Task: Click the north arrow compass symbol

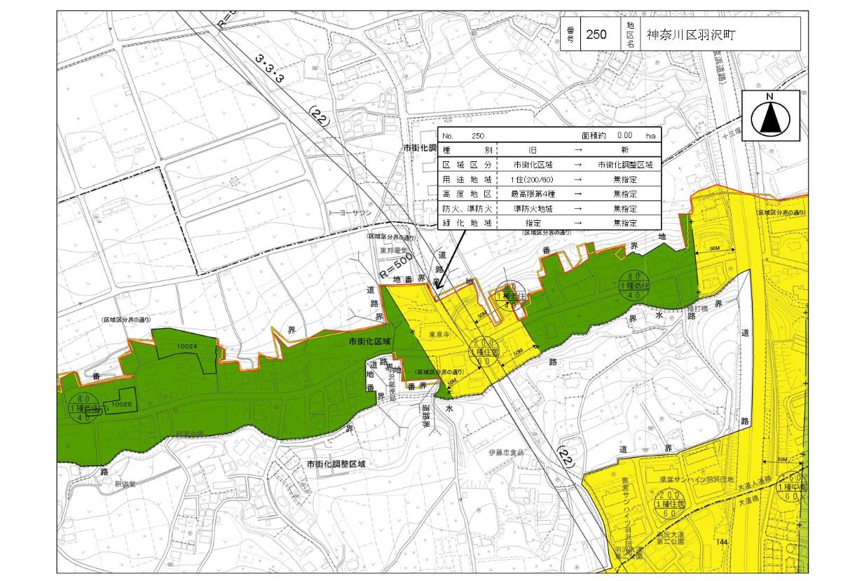Action: pyautogui.click(x=770, y=116)
